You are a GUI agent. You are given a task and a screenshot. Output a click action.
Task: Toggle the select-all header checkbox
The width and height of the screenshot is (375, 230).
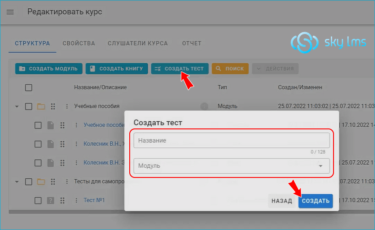point(29,87)
